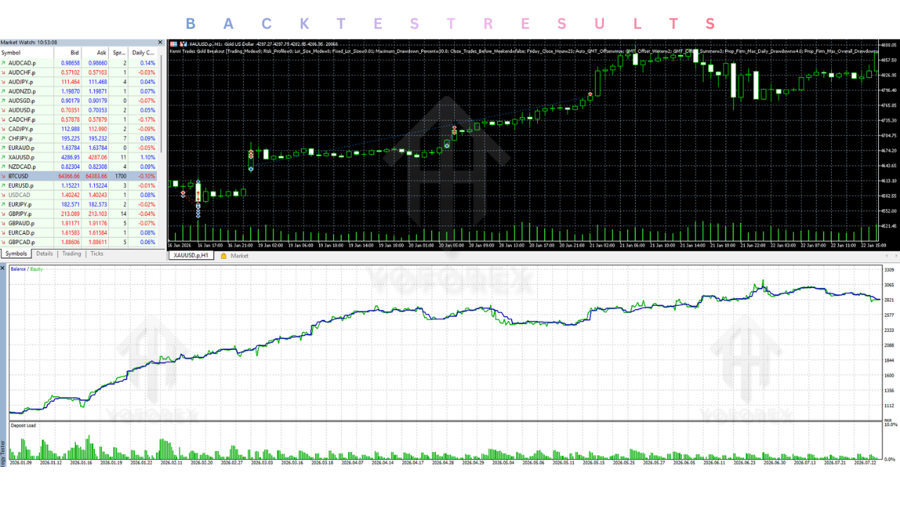Click the flag icon before the XAUUSD chart title
900x506 pixels.
[x=173, y=44]
